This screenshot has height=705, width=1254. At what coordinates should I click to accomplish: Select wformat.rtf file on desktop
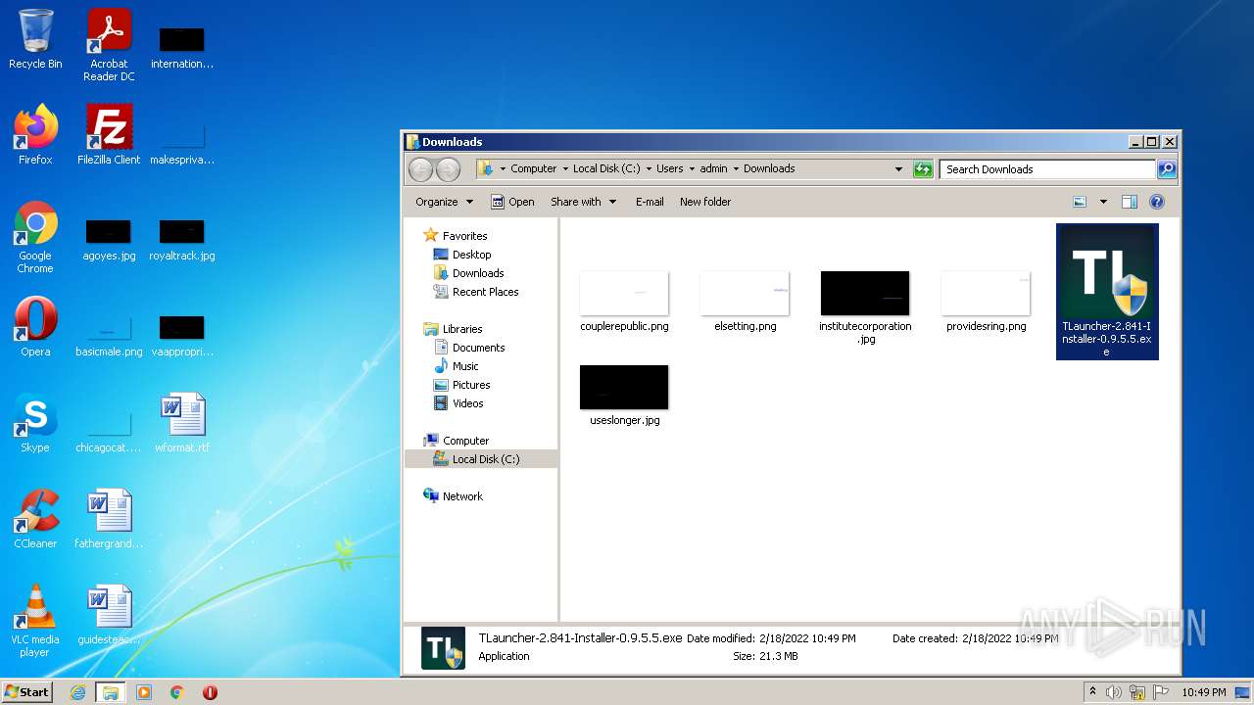[x=182, y=423]
